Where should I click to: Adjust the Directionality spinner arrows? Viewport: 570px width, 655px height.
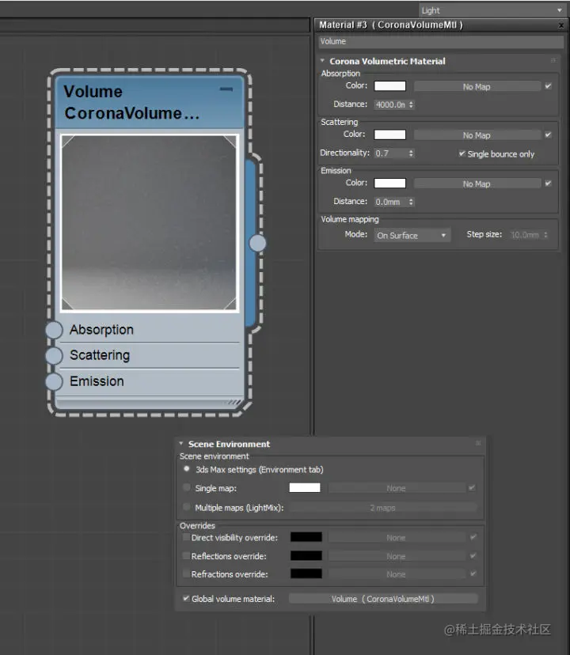coord(411,153)
